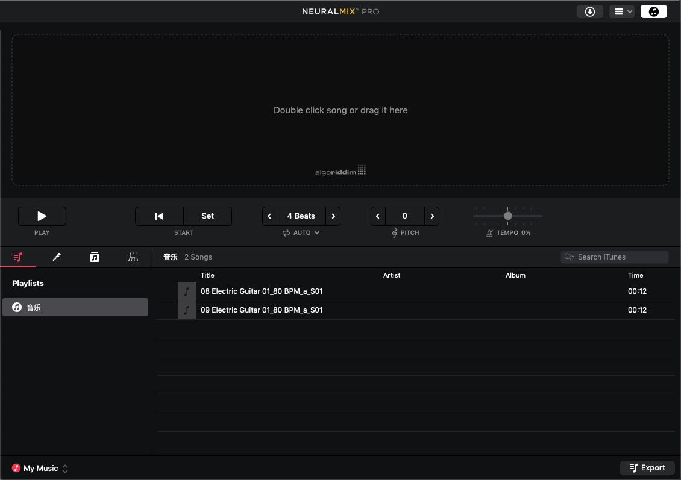The width and height of the screenshot is (681, 480).
Task: Click the PITCH treble clef icon
Action: pyautogui.click(x=394, y=233)
